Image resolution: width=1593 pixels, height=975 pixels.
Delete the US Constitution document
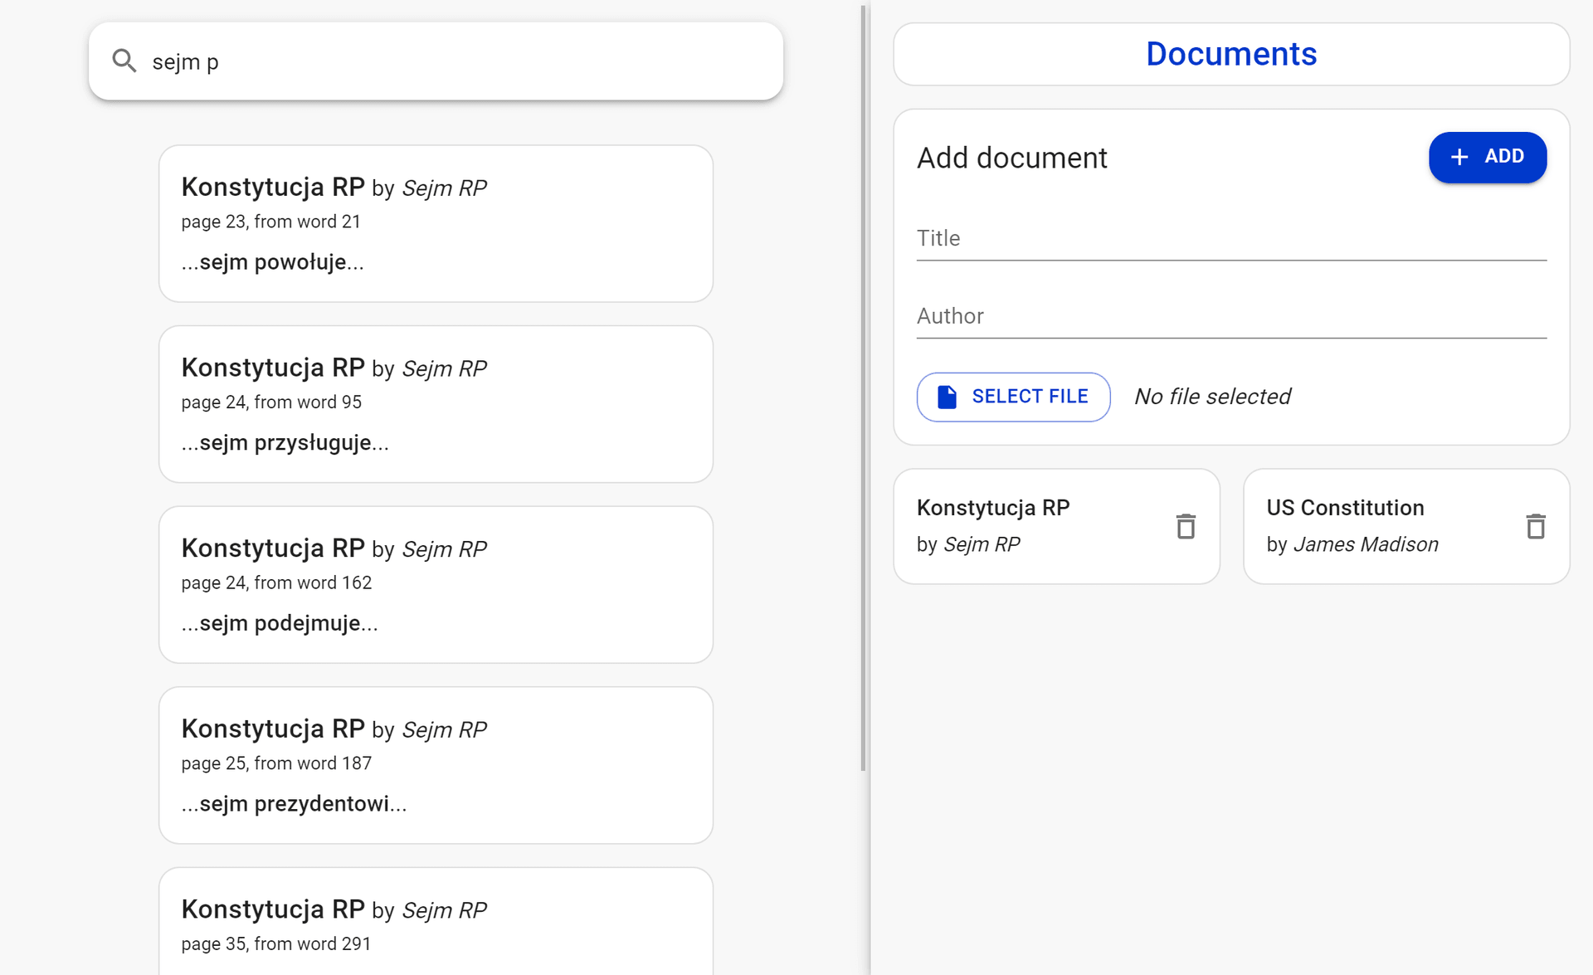pos(1536,526)
